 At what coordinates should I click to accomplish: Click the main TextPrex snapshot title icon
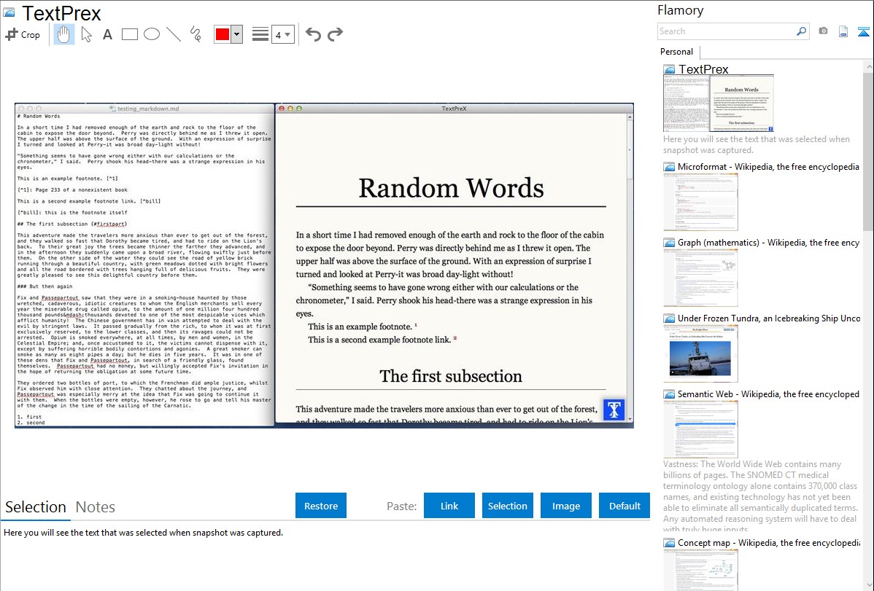tap(9, 13)
